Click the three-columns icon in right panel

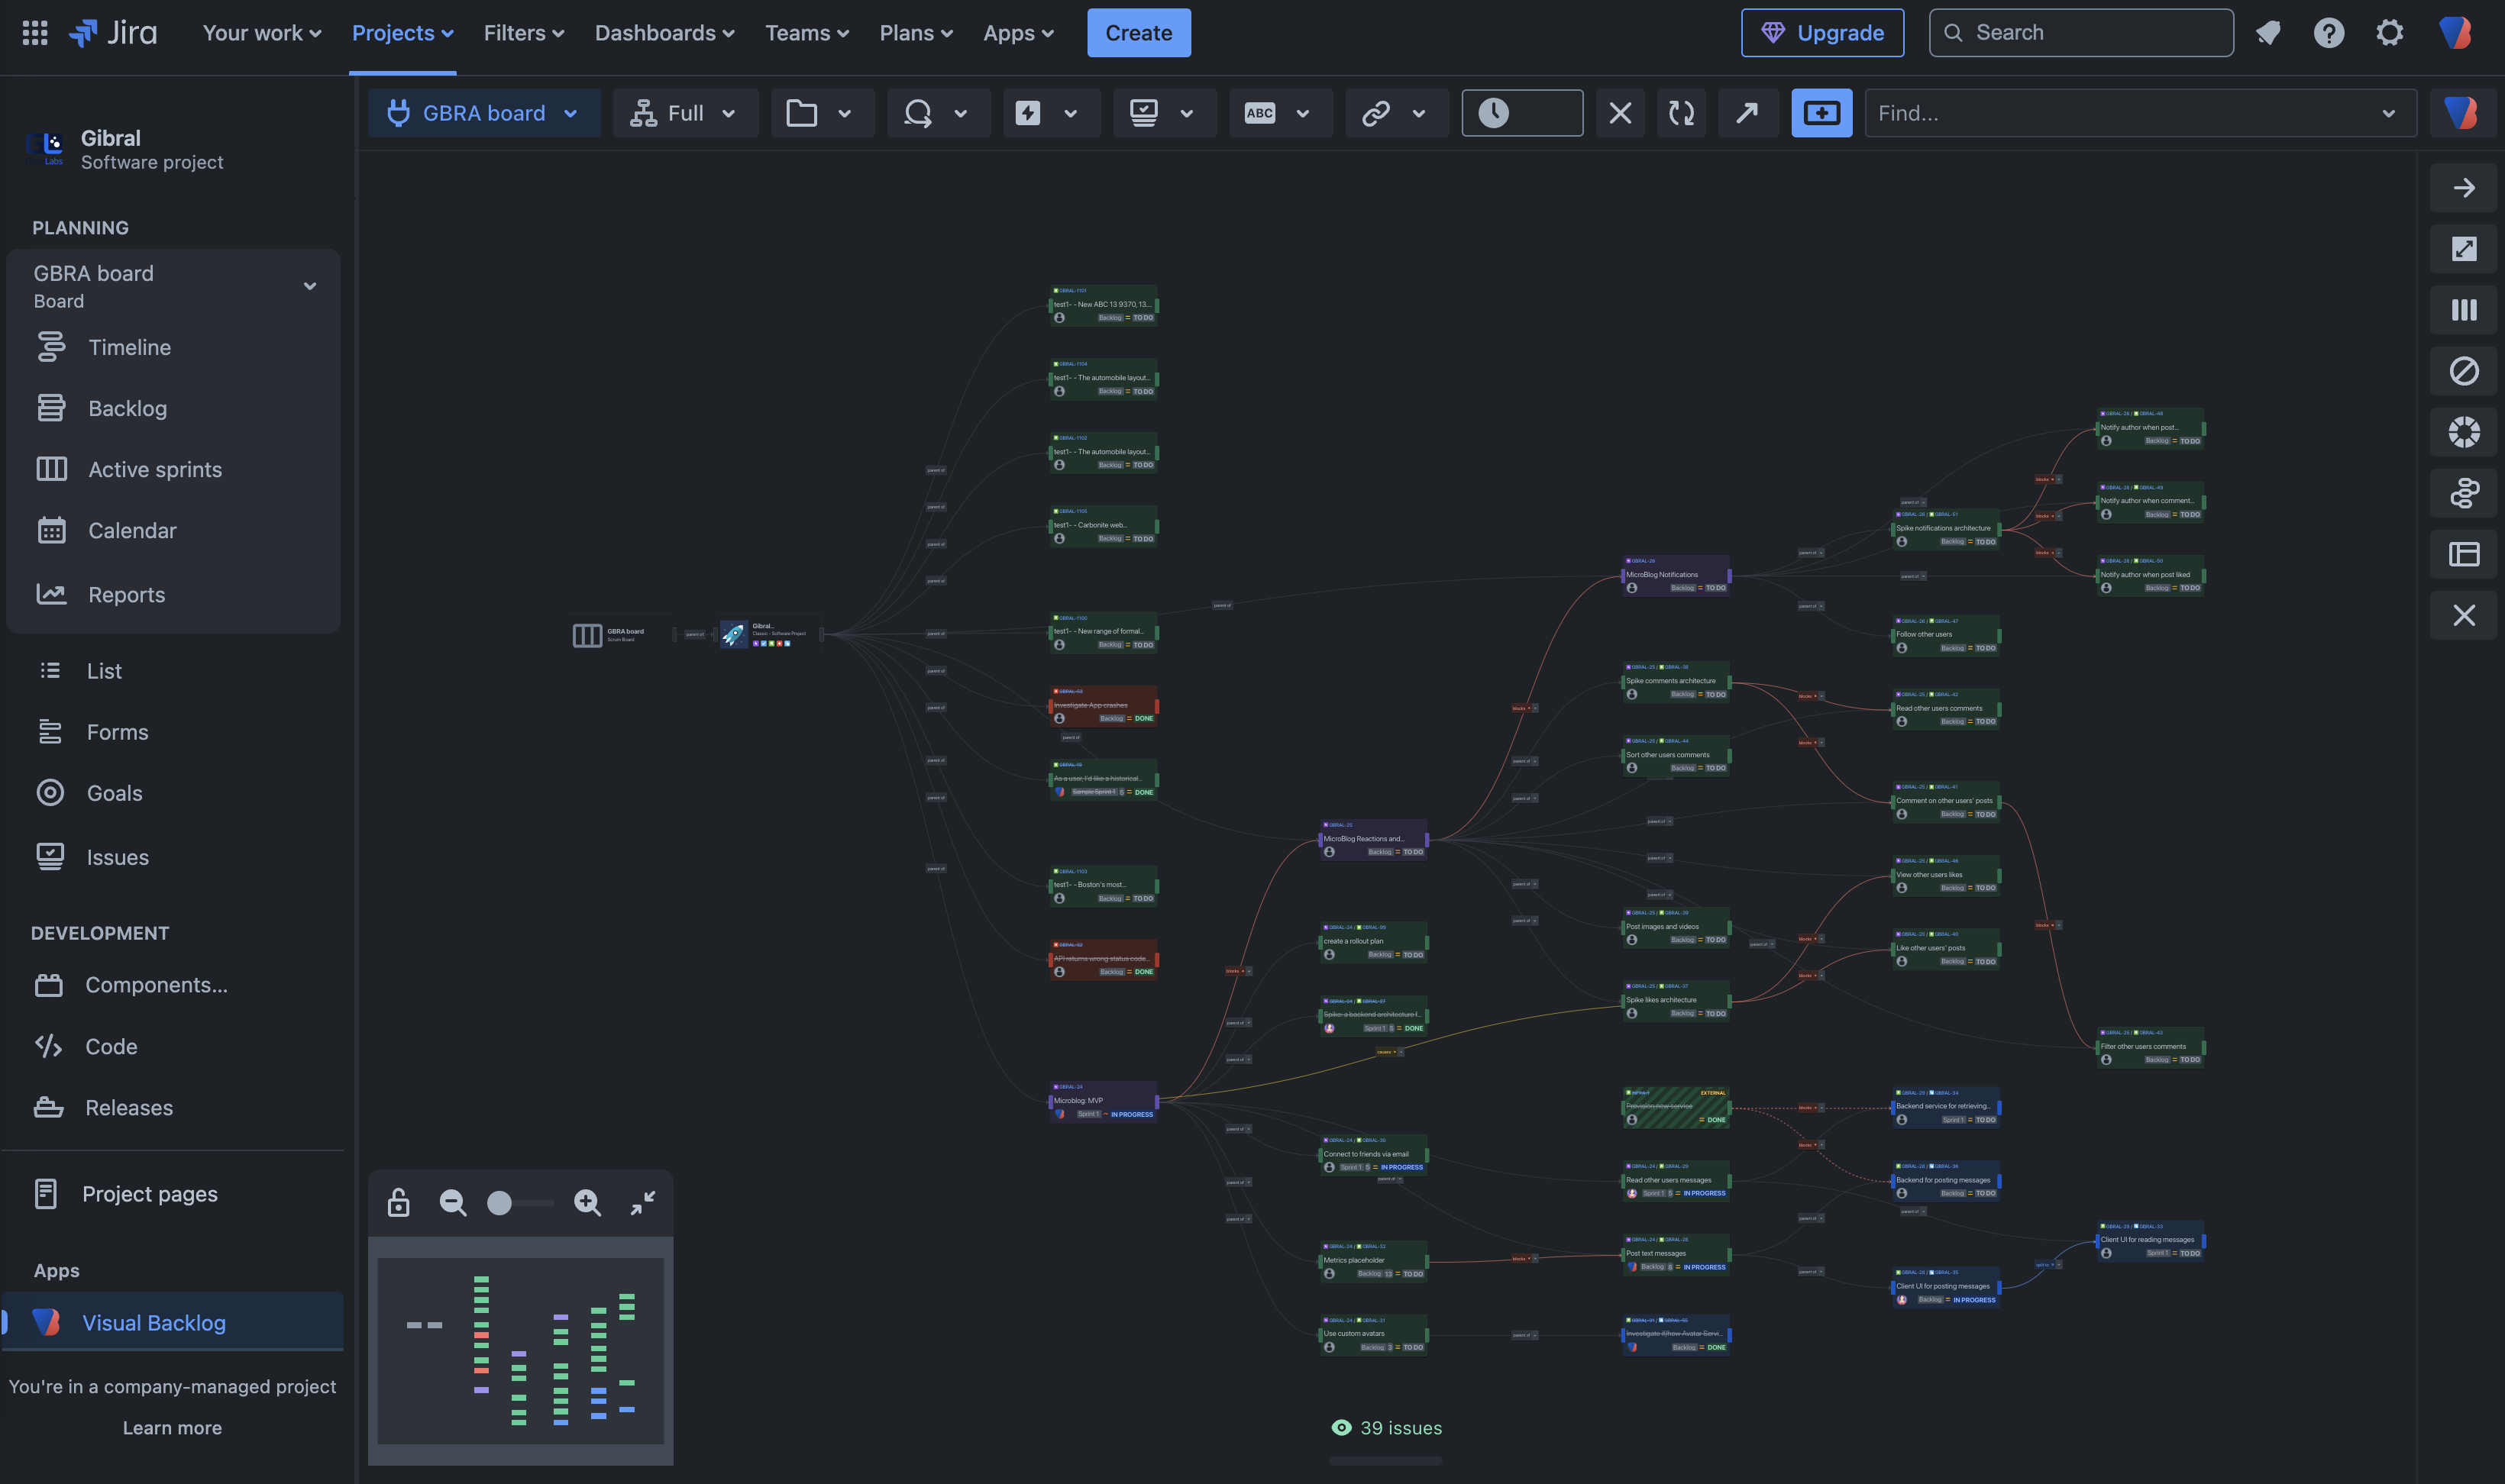pos(2463,310)
